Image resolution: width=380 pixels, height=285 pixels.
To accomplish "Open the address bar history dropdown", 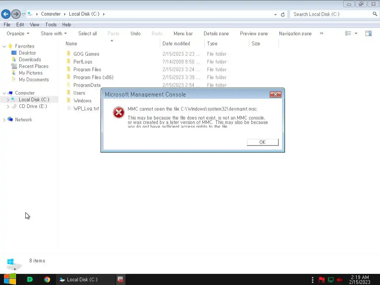I will 275,14.
